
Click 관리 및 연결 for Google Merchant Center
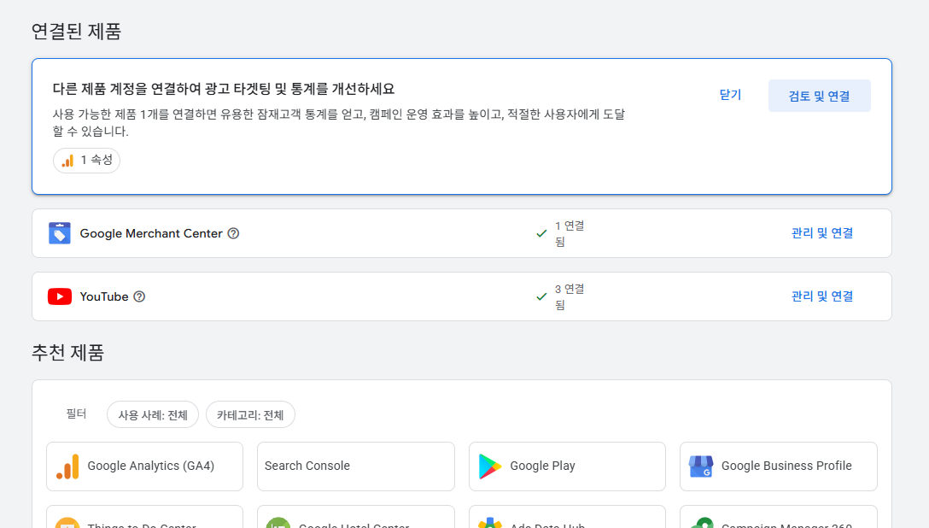pyautogui.click(x=821, y=233)
